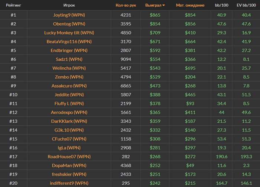Viewport: 260px width, 187px height.
Task: Open player Zembo (WPN)
Action: click(69, 77)
